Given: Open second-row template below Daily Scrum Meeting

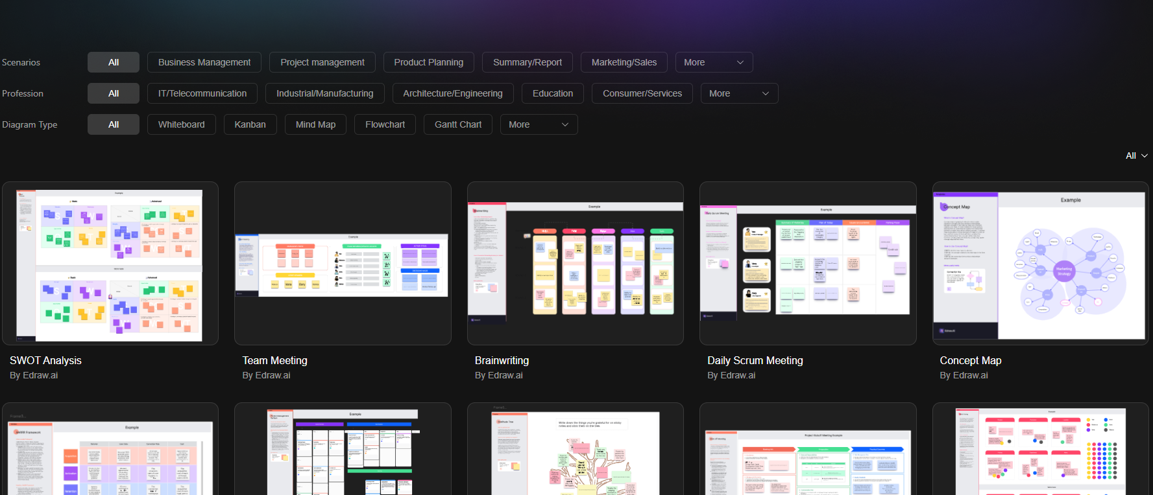Looking at the screenshot, I should tap(808, 449).
